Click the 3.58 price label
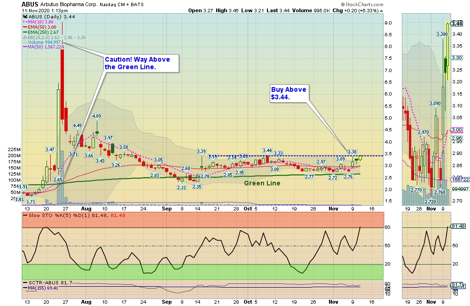The width and height of the screenshot is (470, 306). 124,147
